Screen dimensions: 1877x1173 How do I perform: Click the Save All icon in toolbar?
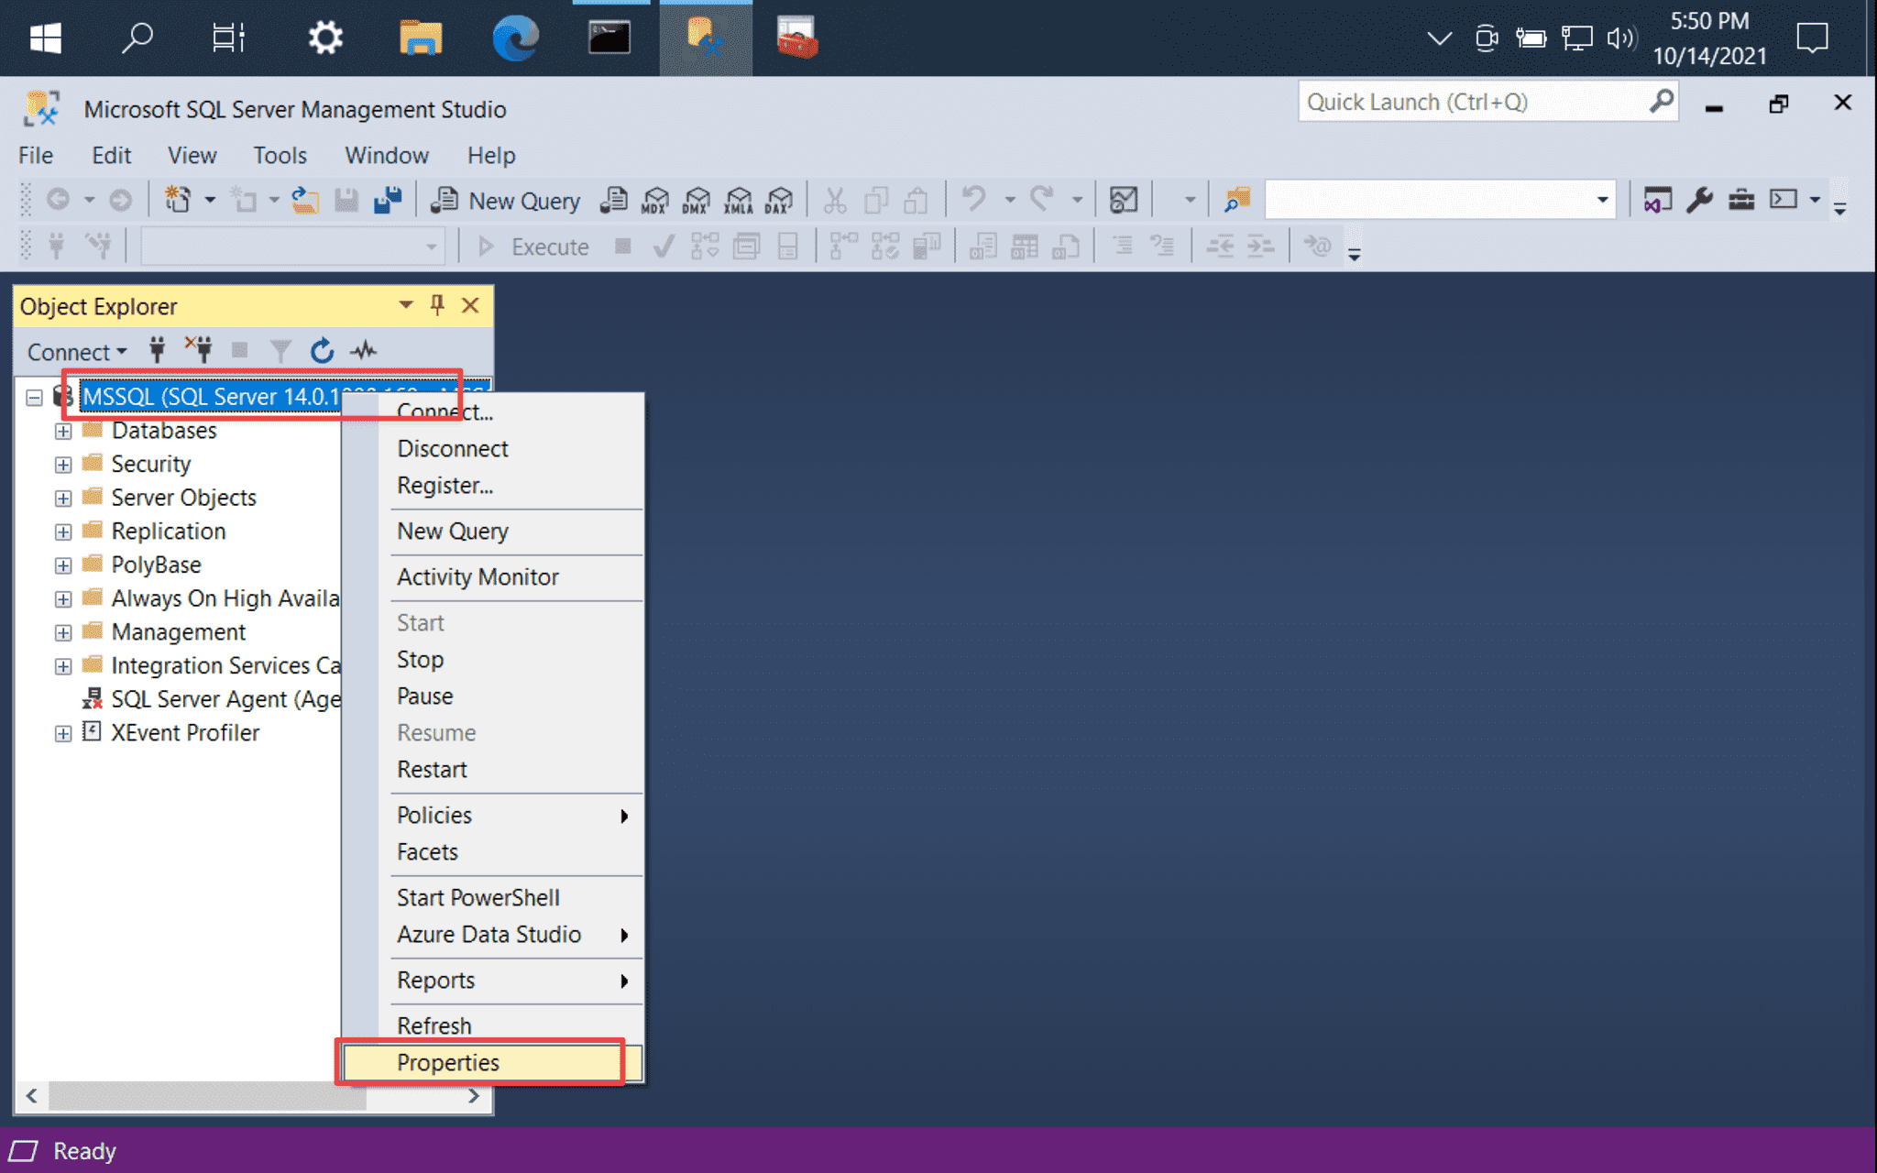388,200
